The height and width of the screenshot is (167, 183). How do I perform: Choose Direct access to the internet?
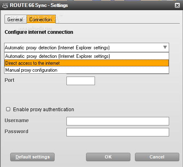pyautogui.click(x=86, y=63)
